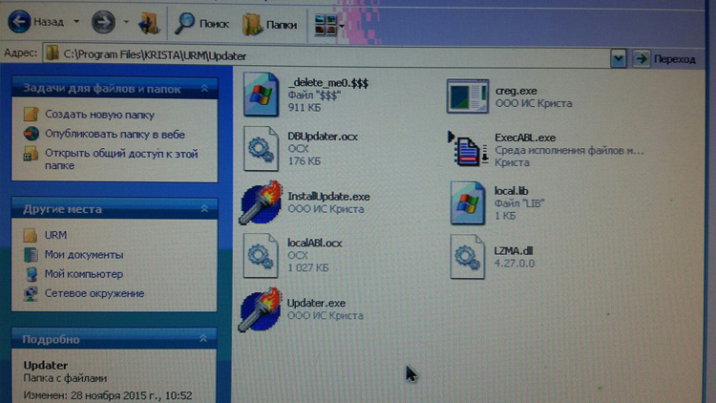
Task: Click the local.lib file icon
Action: tap(470, 201)
